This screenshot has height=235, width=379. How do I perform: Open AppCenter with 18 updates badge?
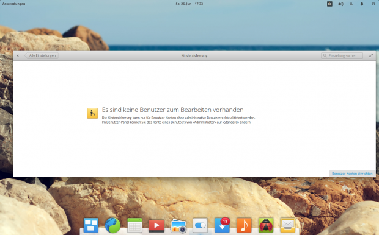222,225
